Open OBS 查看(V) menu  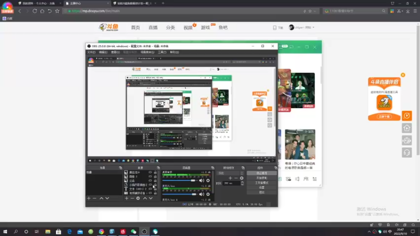tap(115, 52)
